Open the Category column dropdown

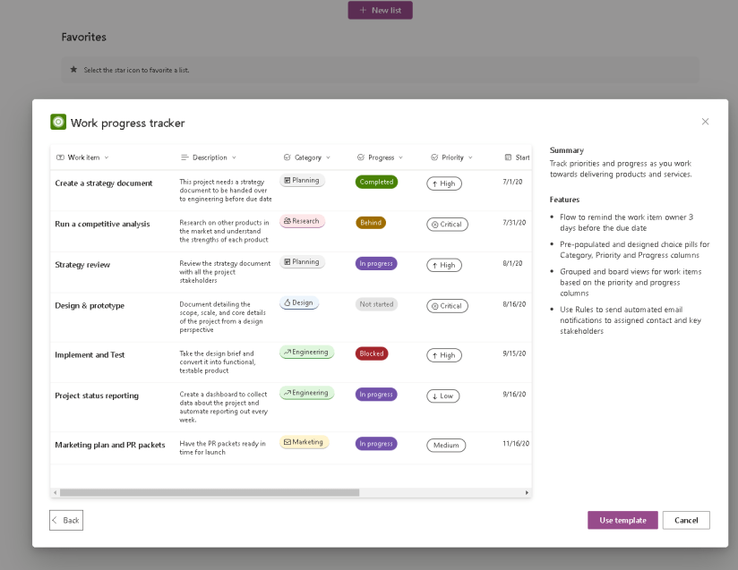(326, 157)
